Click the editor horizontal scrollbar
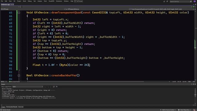Viewport: 197px width, 111px height. pos(86,81)
